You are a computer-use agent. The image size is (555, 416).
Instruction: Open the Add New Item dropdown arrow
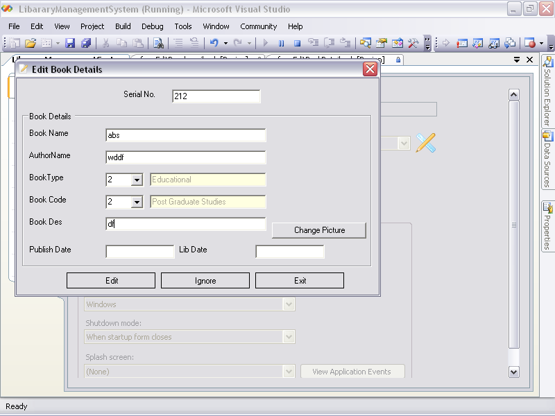[x=58, y=44]
